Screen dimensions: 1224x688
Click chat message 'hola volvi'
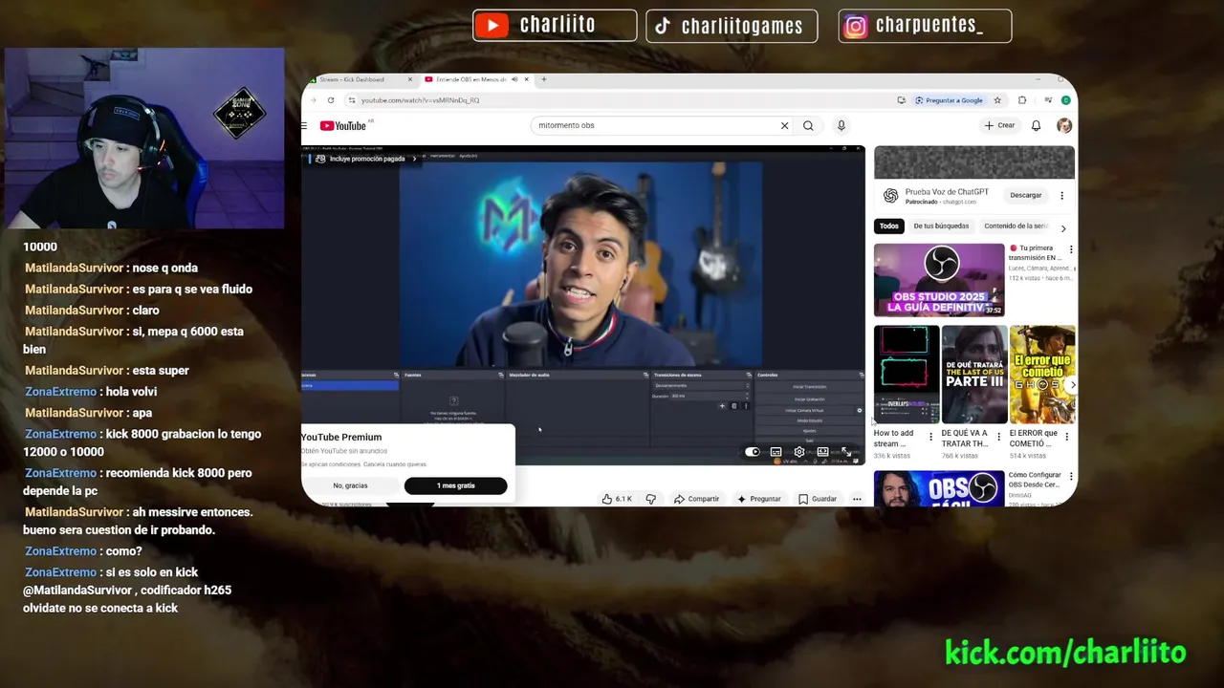pos(131,392)
